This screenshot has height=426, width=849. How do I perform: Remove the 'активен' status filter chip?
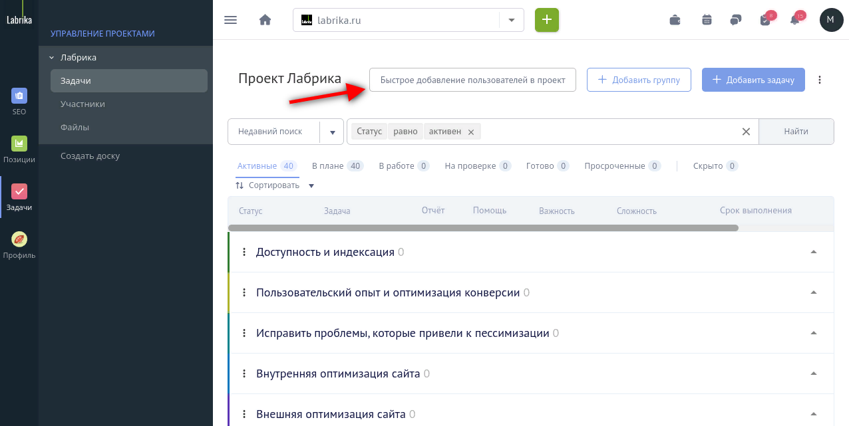(x=470, y=132)
